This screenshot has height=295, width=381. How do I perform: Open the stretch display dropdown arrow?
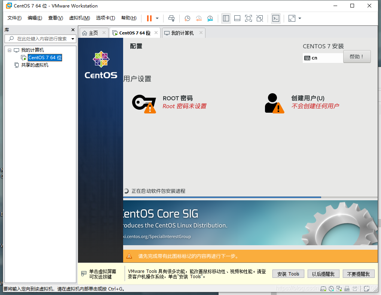tap(300, 18)
